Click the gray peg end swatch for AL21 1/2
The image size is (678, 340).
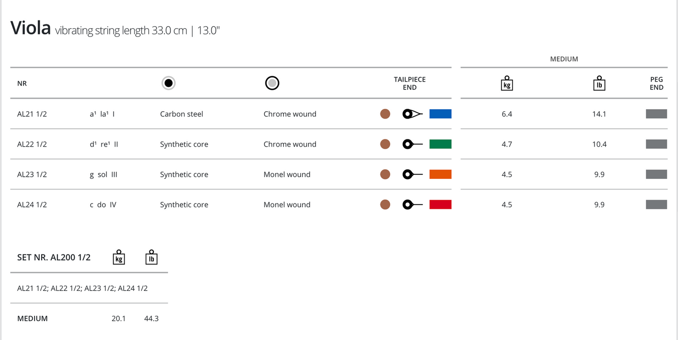[x=656, y=114]
